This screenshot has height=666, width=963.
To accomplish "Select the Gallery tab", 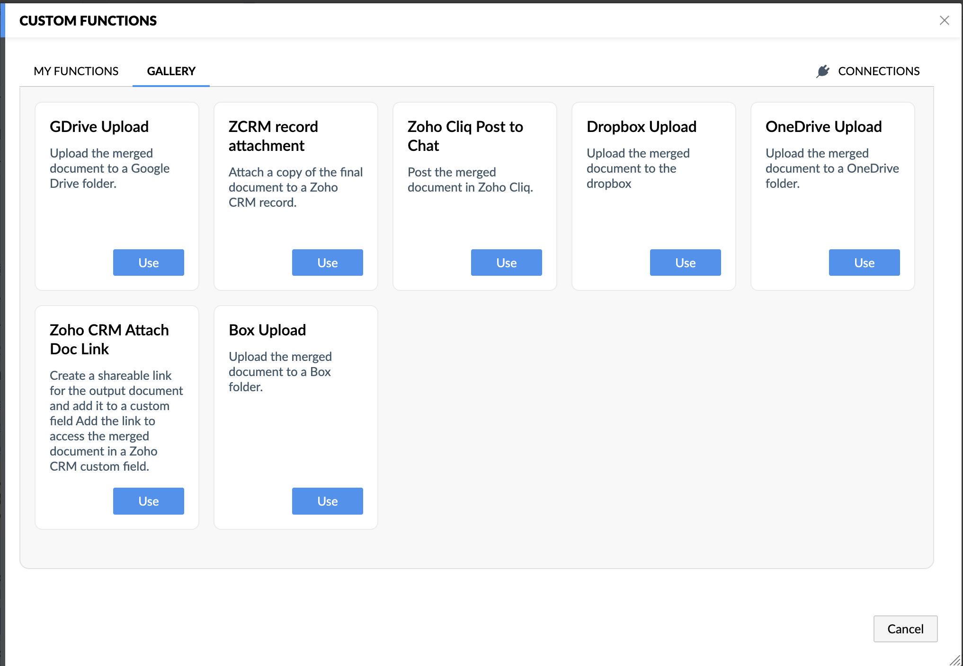I will [x=171, y=71].
